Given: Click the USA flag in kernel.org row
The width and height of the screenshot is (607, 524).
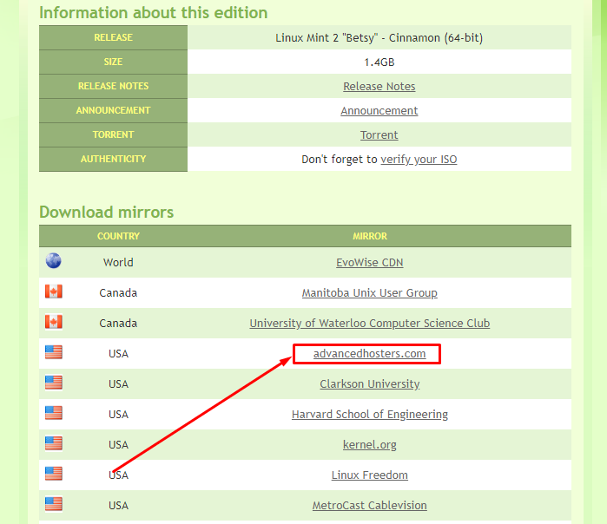Looking at the screenshot, I should point(54,443).
